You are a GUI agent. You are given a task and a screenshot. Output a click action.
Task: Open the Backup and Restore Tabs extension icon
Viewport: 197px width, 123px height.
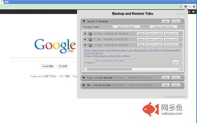(x=186, y=6)
